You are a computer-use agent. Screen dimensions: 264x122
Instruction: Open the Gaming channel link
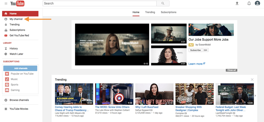[15, 90]
